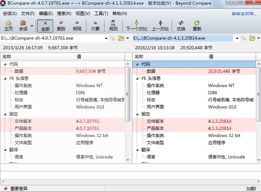Toggle the 差别 differences filter
Image resolution: width=261 pixels, height=192 pixels.
tap(61, 26)
